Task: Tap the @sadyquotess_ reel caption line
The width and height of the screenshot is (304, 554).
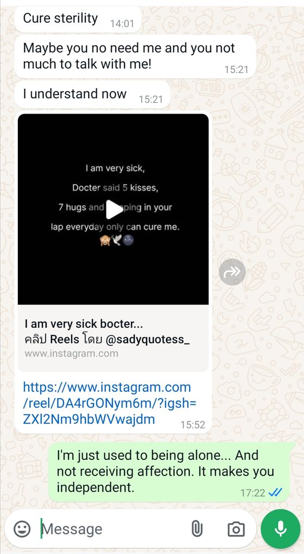Action: (107, 339)
